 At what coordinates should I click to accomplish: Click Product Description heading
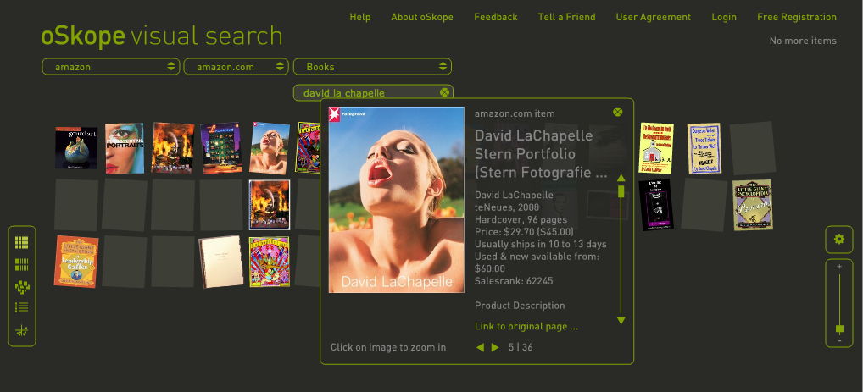520,306
